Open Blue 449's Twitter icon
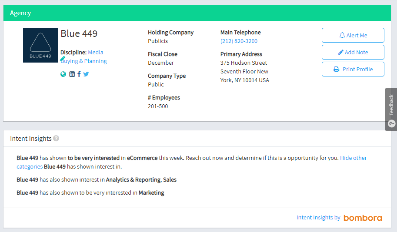This screenshot has width=397, height=232. click(x=86, y=74)
